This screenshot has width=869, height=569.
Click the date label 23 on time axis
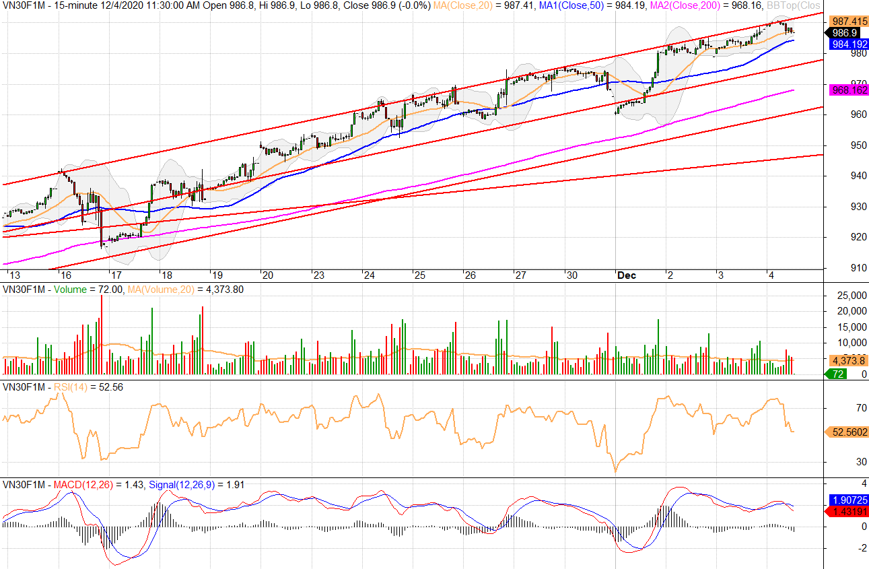(318, 275)
